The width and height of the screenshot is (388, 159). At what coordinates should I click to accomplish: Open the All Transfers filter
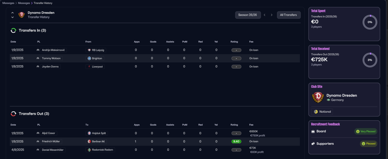[x=289, y=15]
